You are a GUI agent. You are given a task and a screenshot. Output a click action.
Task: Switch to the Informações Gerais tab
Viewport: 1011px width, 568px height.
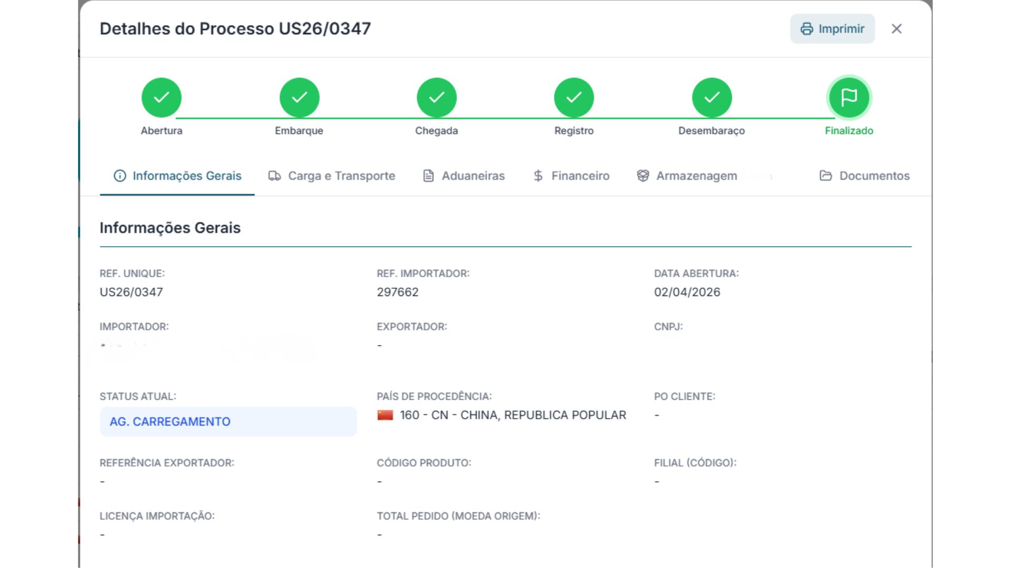177,176
